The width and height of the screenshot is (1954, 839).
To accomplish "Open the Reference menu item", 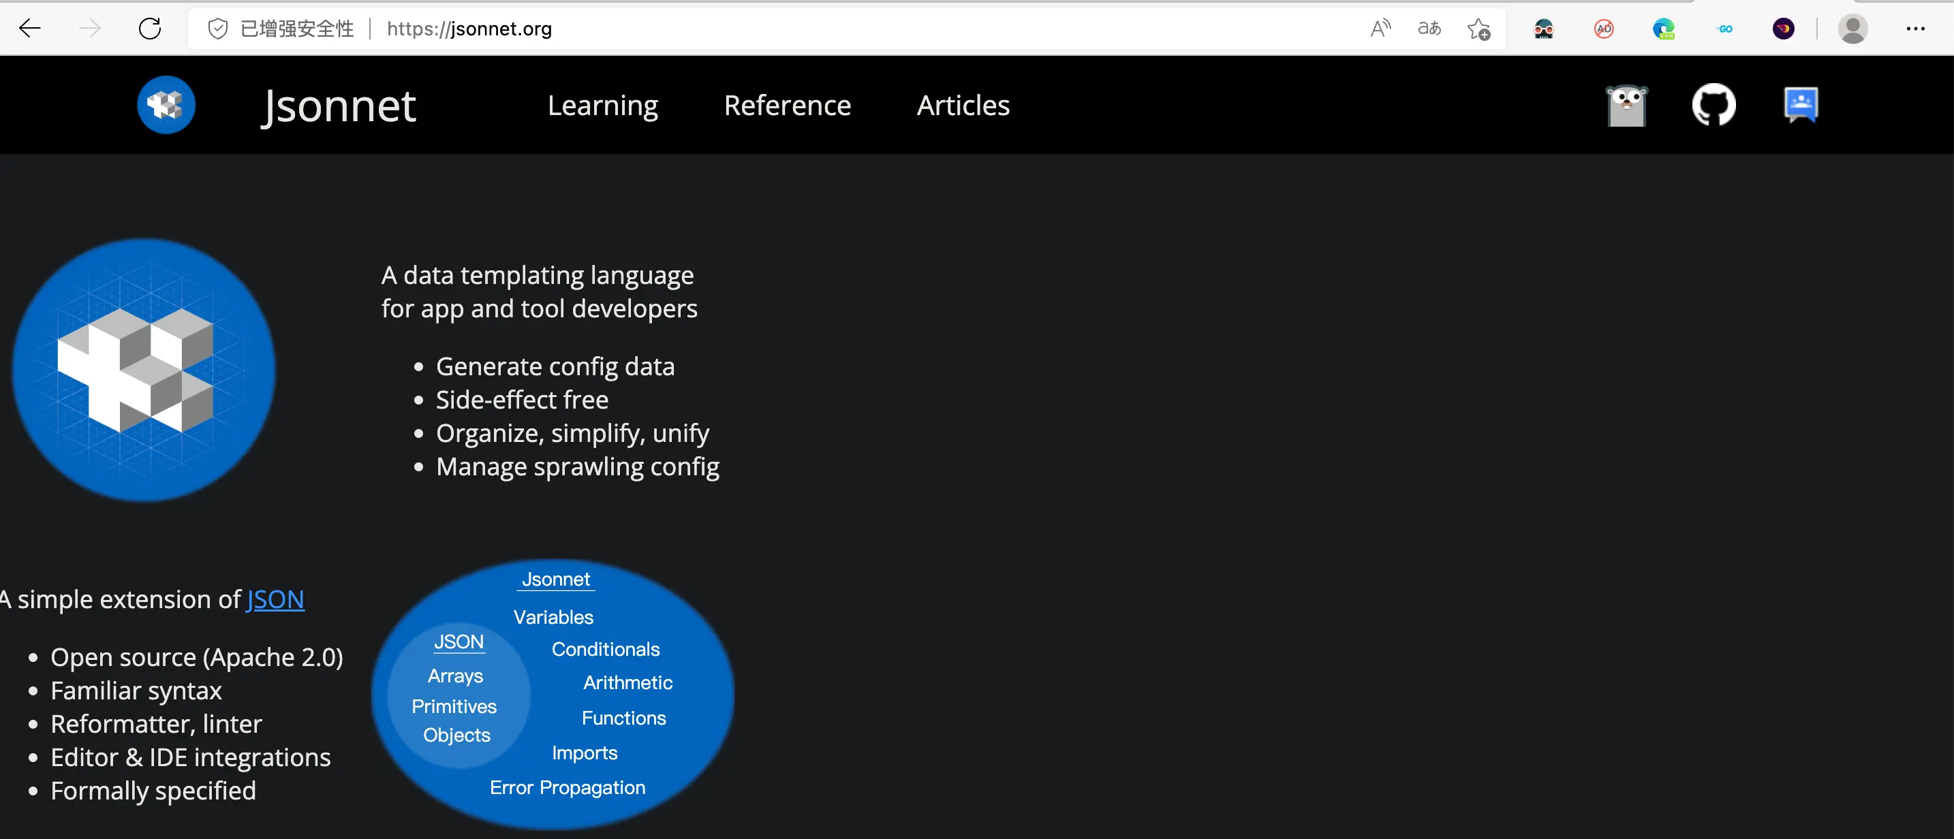I will [x=787, y=106].
